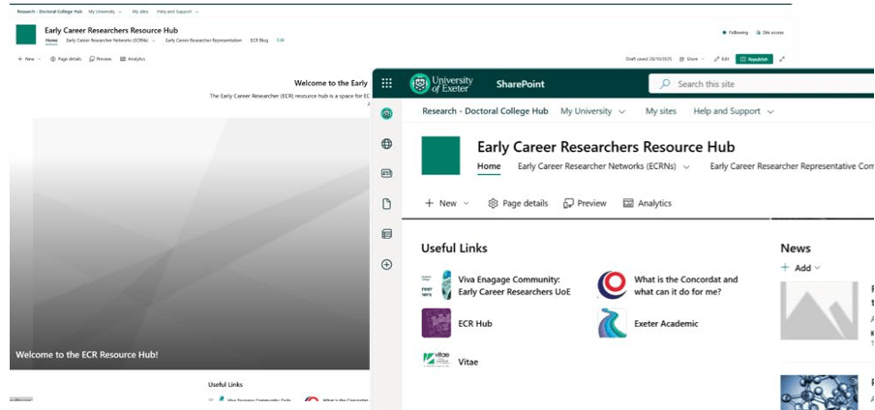Viewport: 875px width, 410px height.
Task: Select the Home tab in front window
Action: tap(489, 166)
